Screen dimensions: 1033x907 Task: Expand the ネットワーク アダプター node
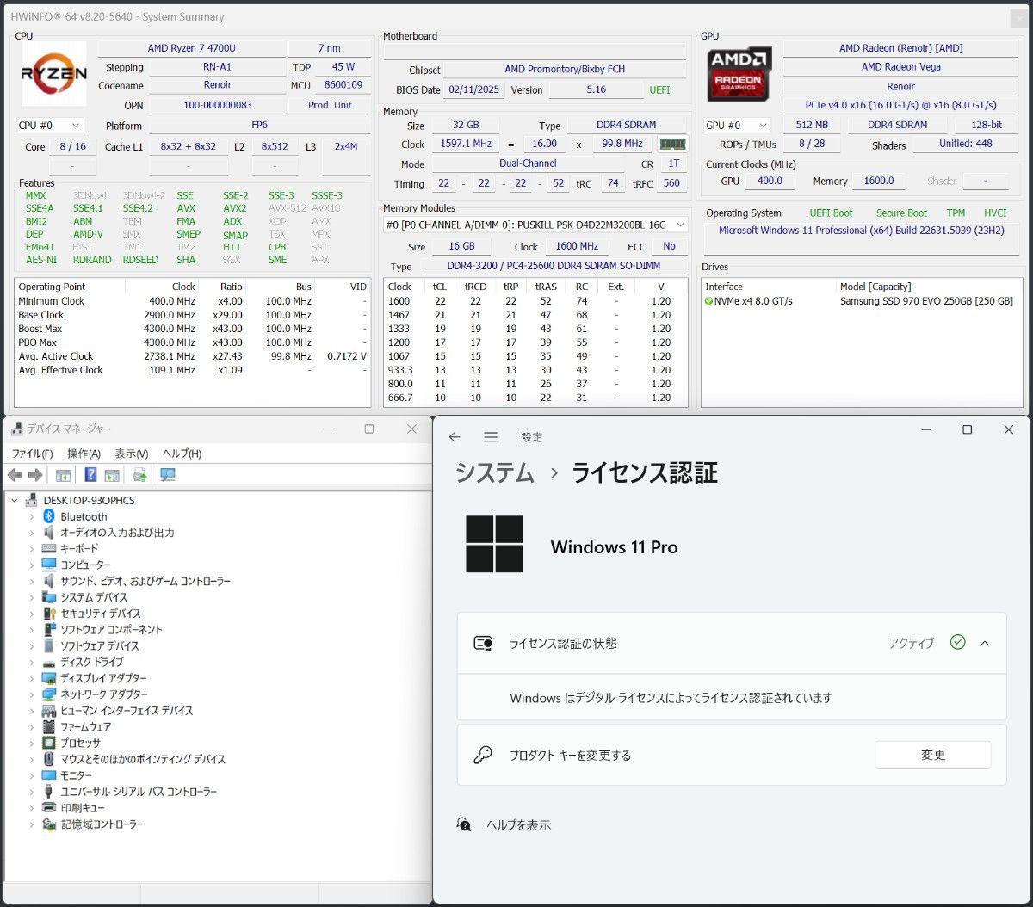click(x=32, y=694)
